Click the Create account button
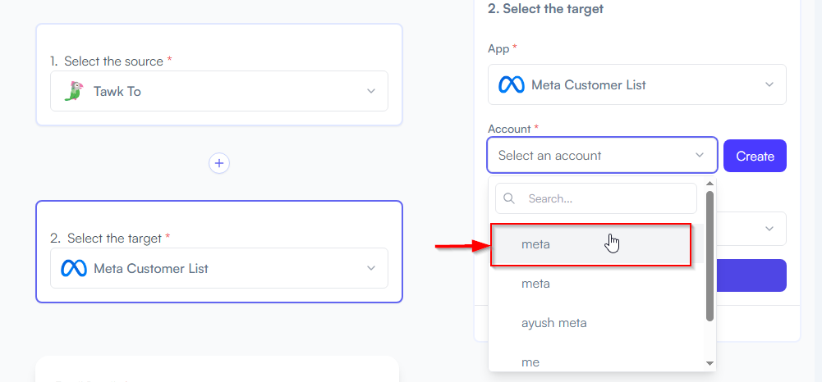The height and width of the screenshot is (382, 822). pyautogui.click(x=755, y=156)
